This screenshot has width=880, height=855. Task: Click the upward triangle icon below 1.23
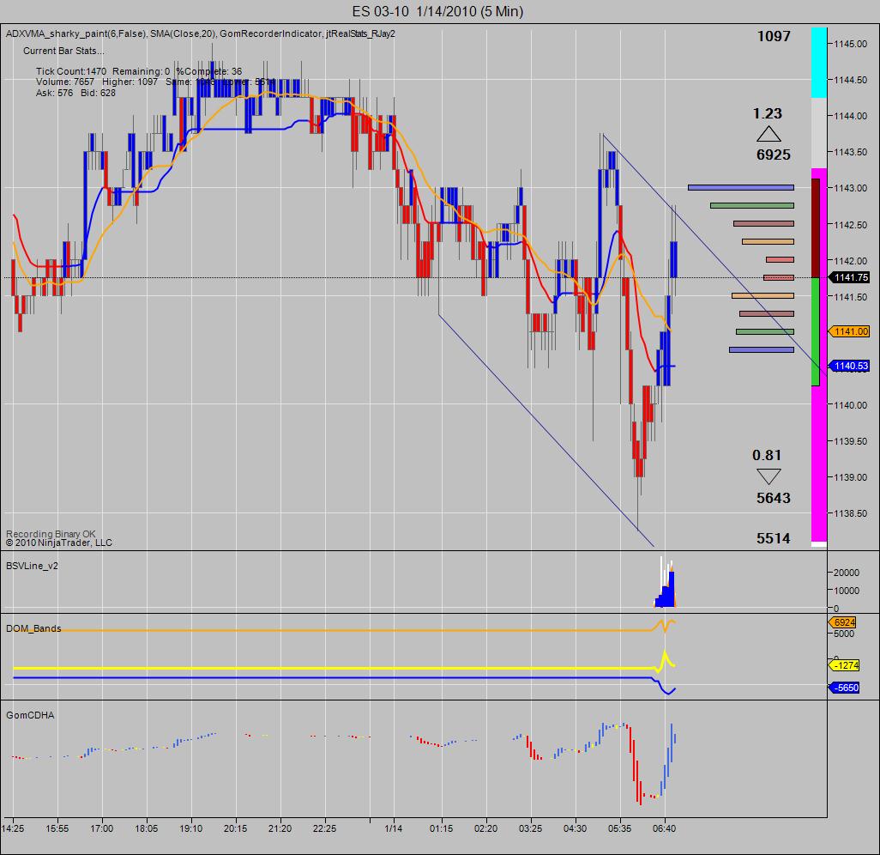pyautogui.click(x=768, y=134)
